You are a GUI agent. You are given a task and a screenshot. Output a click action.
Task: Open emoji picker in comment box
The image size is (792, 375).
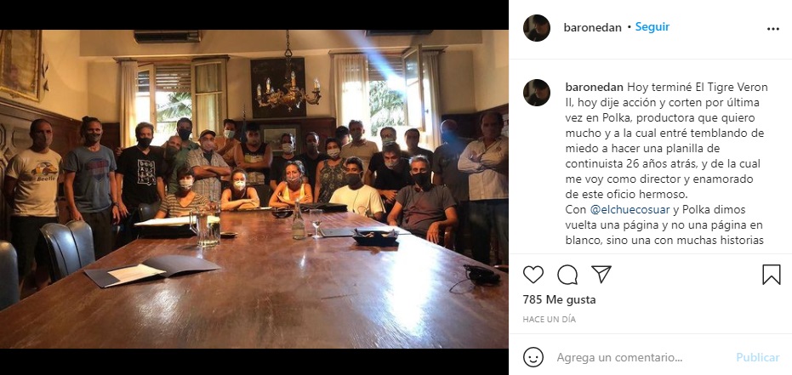533,357
